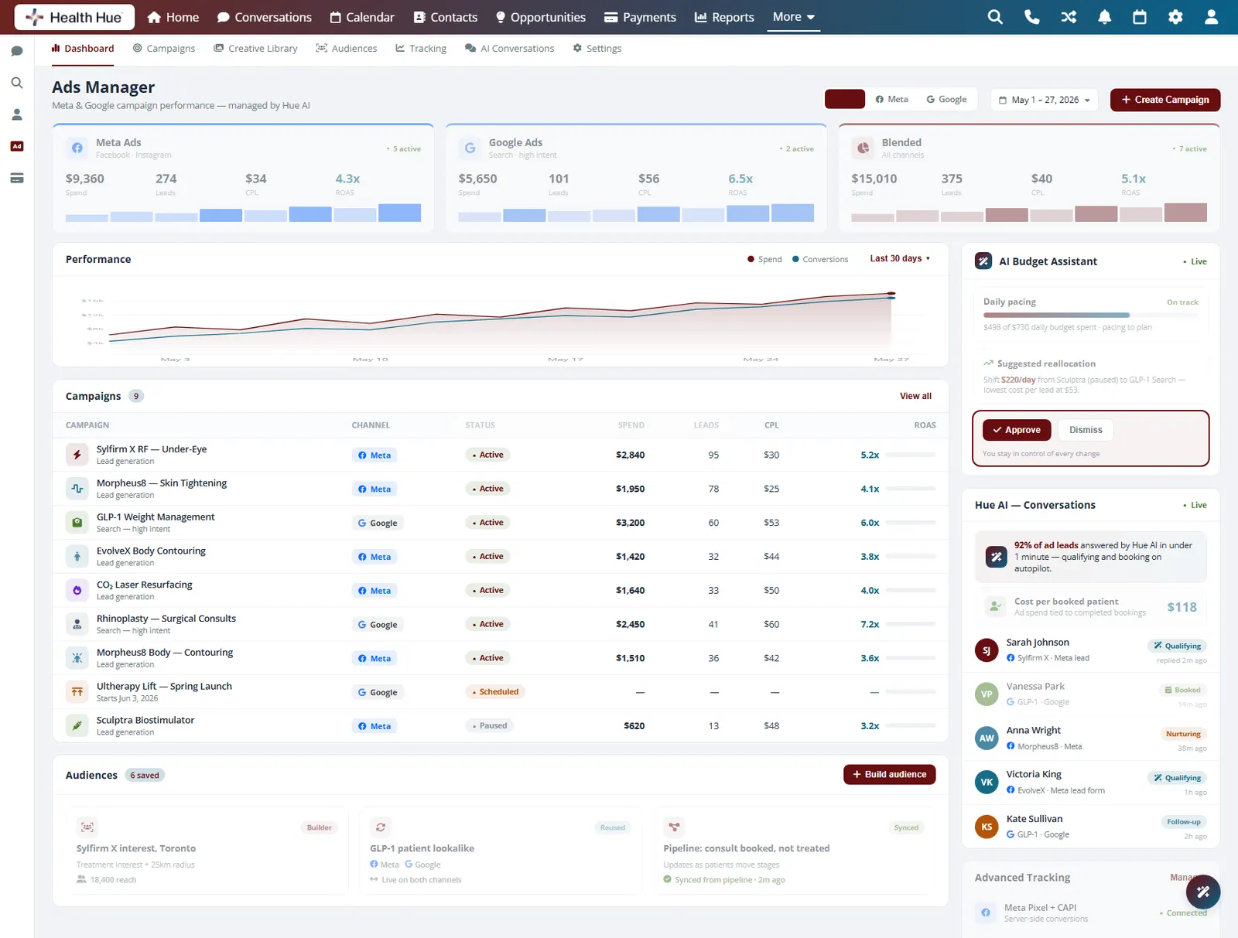This screenshot has height=938, width=1238.
Task: Filter performance by Meta channel
Action: tap(891, 99)
